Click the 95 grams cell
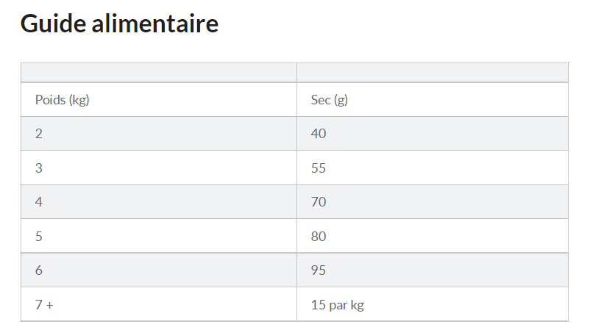 tap(319, 270)
